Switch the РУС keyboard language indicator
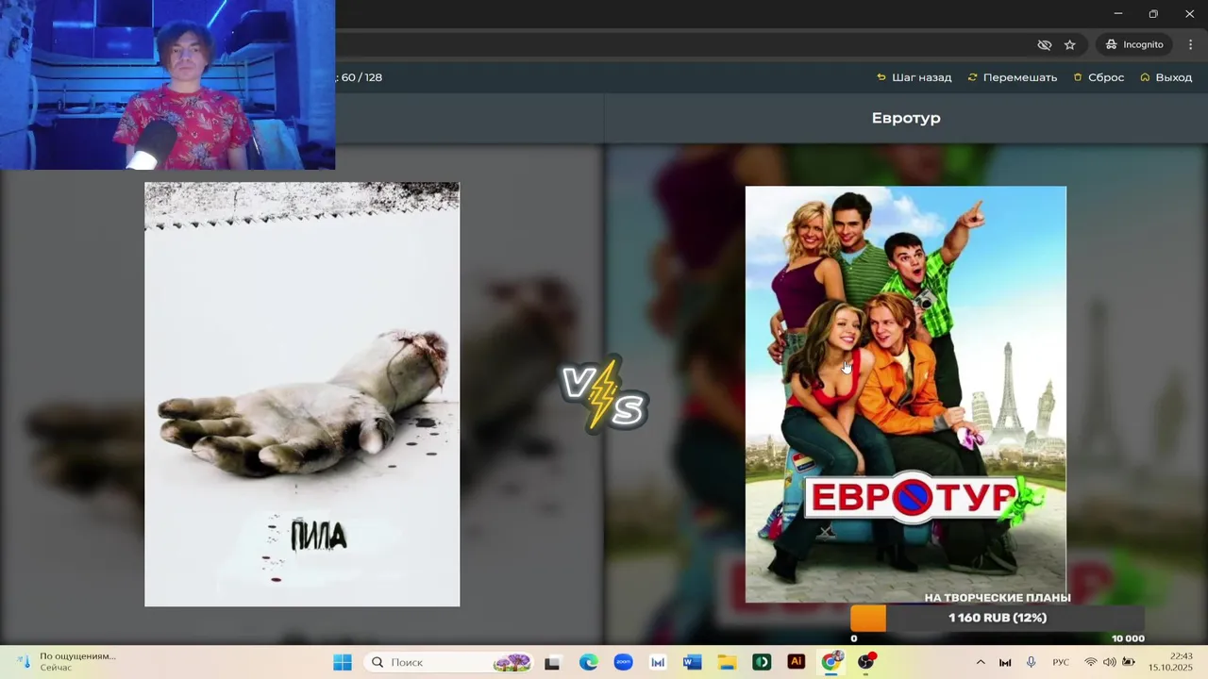The height and width of the screenshot is (679, 1208). pyautogui.click(x=1061, y=662)
